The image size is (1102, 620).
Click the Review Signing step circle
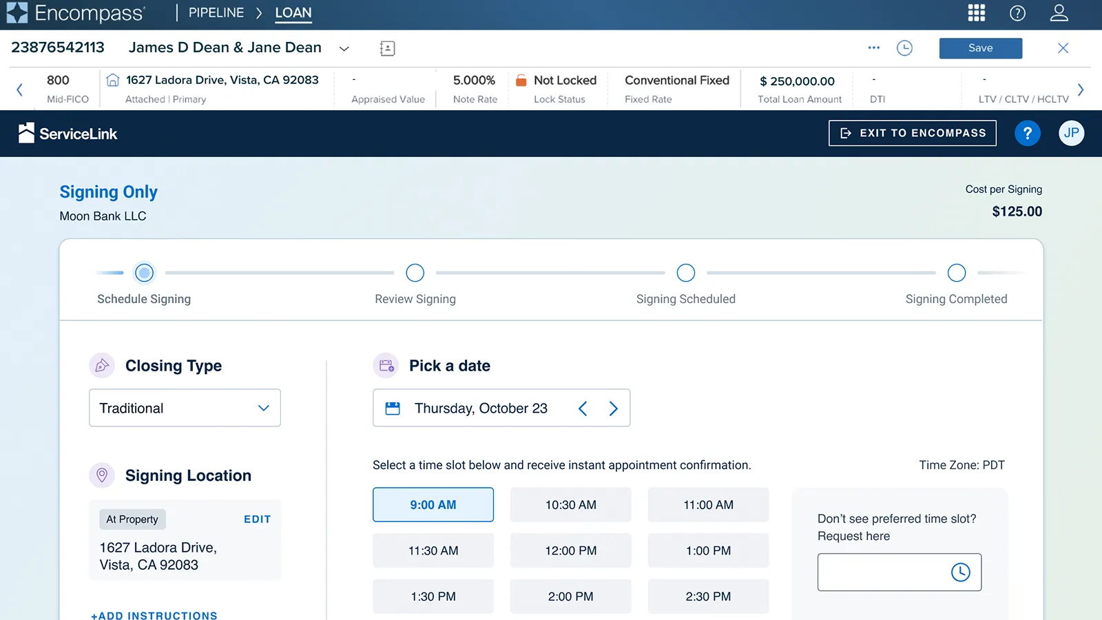click(415, 273)
